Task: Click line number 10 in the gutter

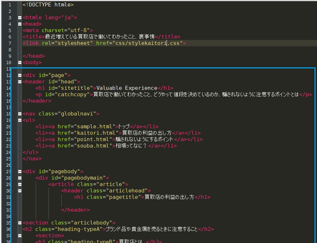Action: (10, 62)
